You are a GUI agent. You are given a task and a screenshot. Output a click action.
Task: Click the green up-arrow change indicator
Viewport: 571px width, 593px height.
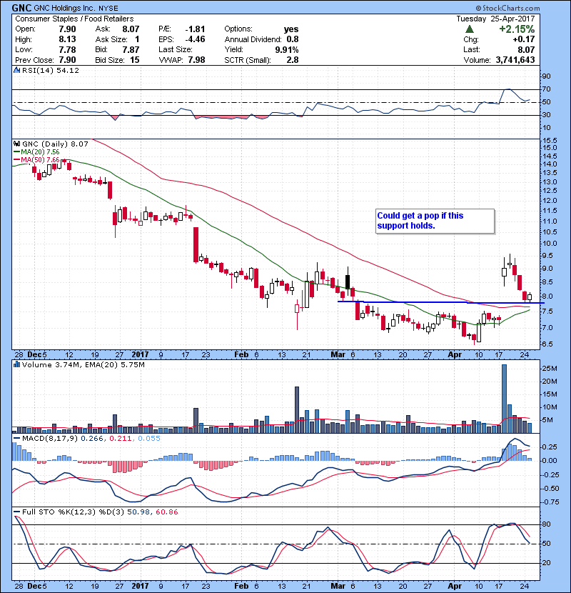coord(470,29)
